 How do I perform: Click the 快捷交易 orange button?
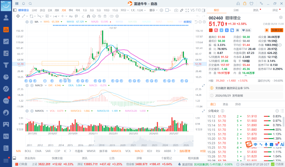pos(277,30)
